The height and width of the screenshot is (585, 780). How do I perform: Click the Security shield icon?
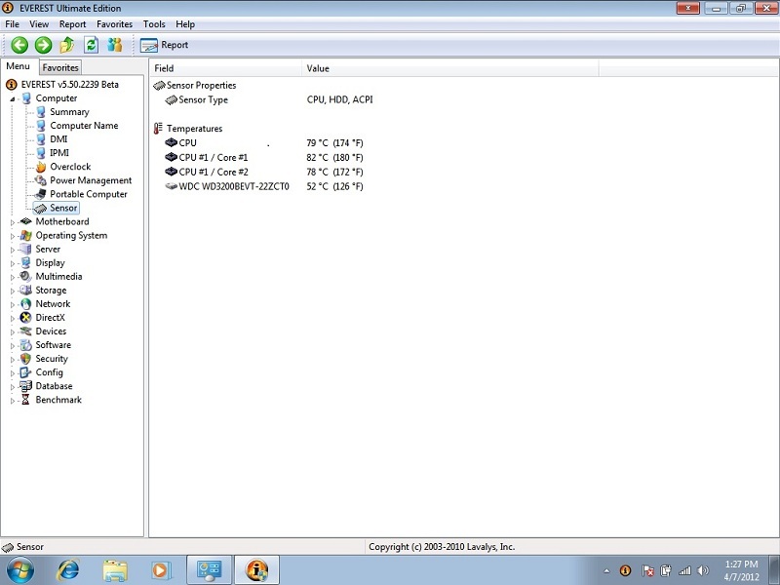pos(26,358)
